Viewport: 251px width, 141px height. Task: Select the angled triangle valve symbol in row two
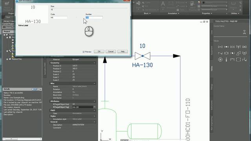(238, 53)
